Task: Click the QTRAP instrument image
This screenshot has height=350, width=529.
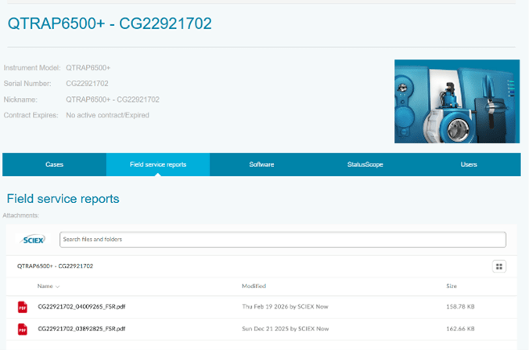Action: pyautogui.click(x=457, y=101)
